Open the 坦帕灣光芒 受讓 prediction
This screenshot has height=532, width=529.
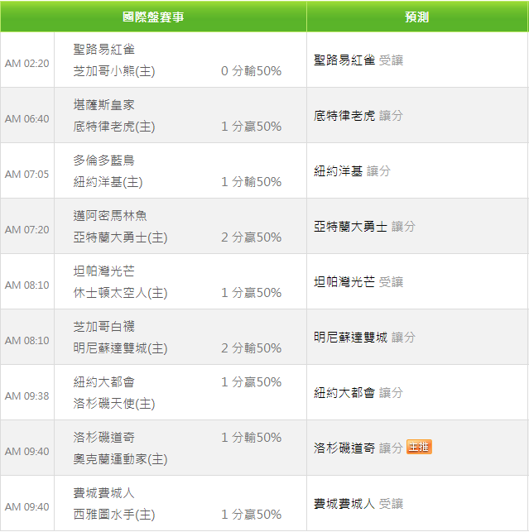point(358,282)
